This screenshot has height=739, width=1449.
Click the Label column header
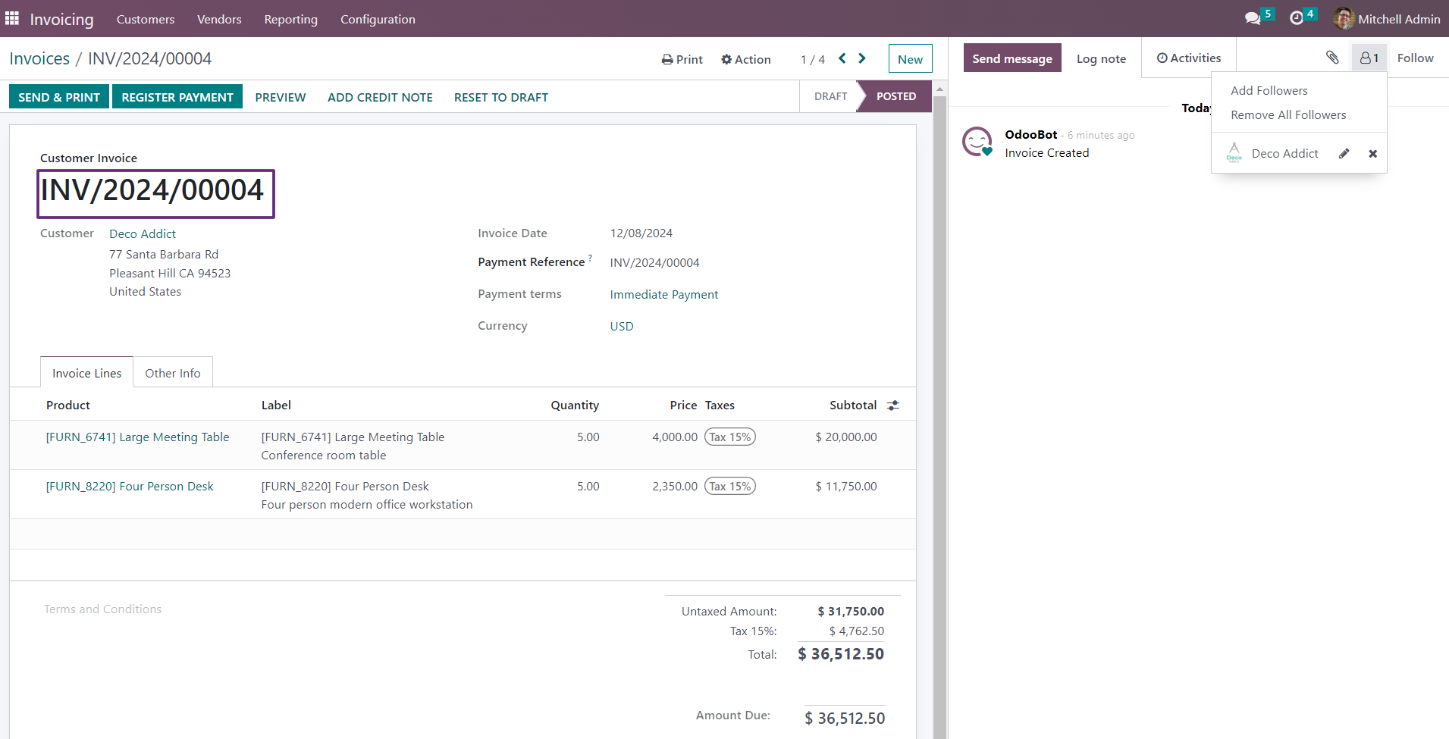[x=276, y=405]
